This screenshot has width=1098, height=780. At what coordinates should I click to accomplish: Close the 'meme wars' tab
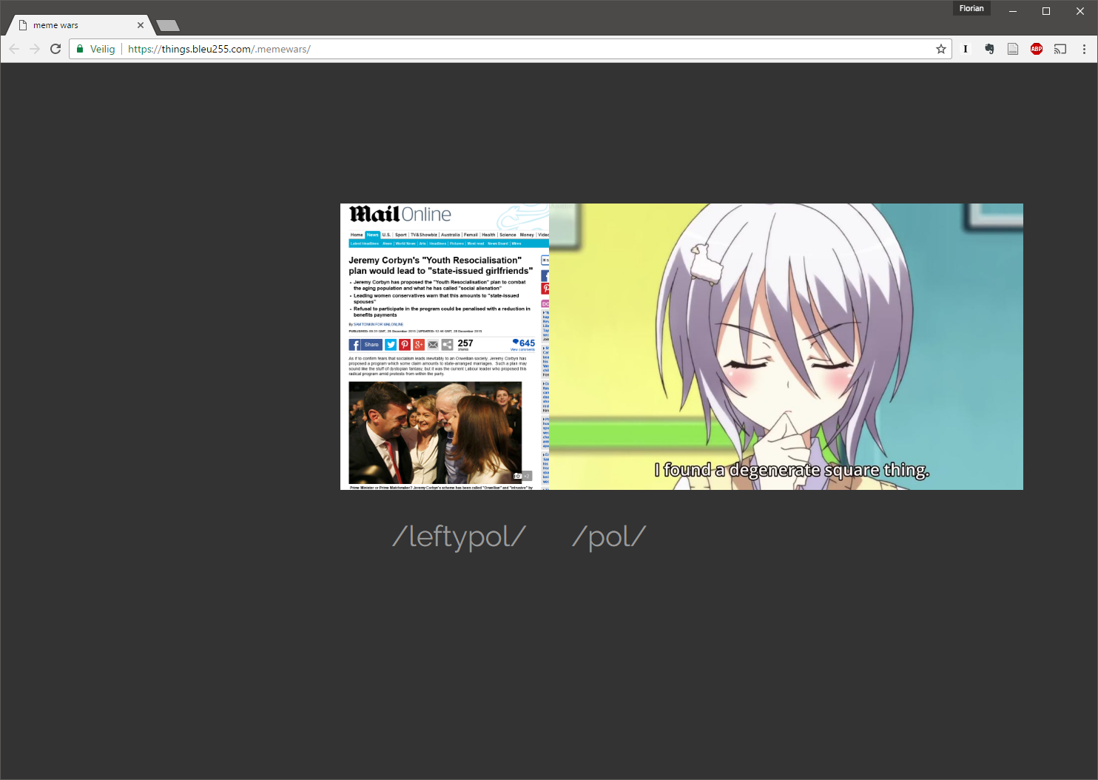pyautogui.click(x=141, y=25)
